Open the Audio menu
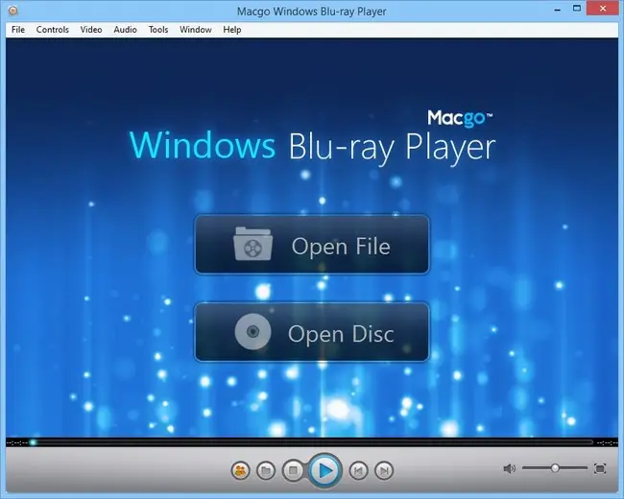The image size is (624, 499). tap(126, 30)
